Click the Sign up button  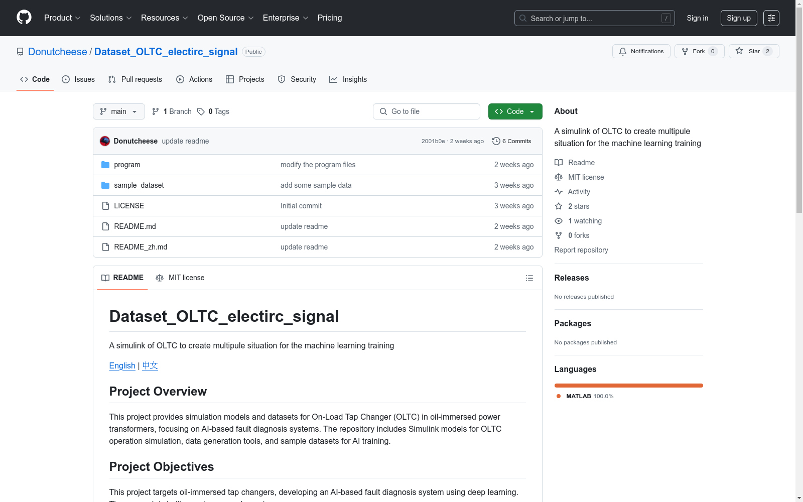[x=738, y=18]
